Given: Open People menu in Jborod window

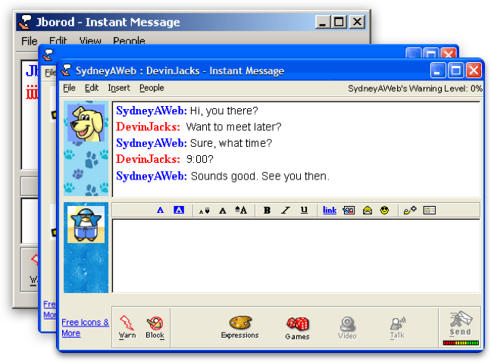Looking at the screenshot, I should point(129,41).
